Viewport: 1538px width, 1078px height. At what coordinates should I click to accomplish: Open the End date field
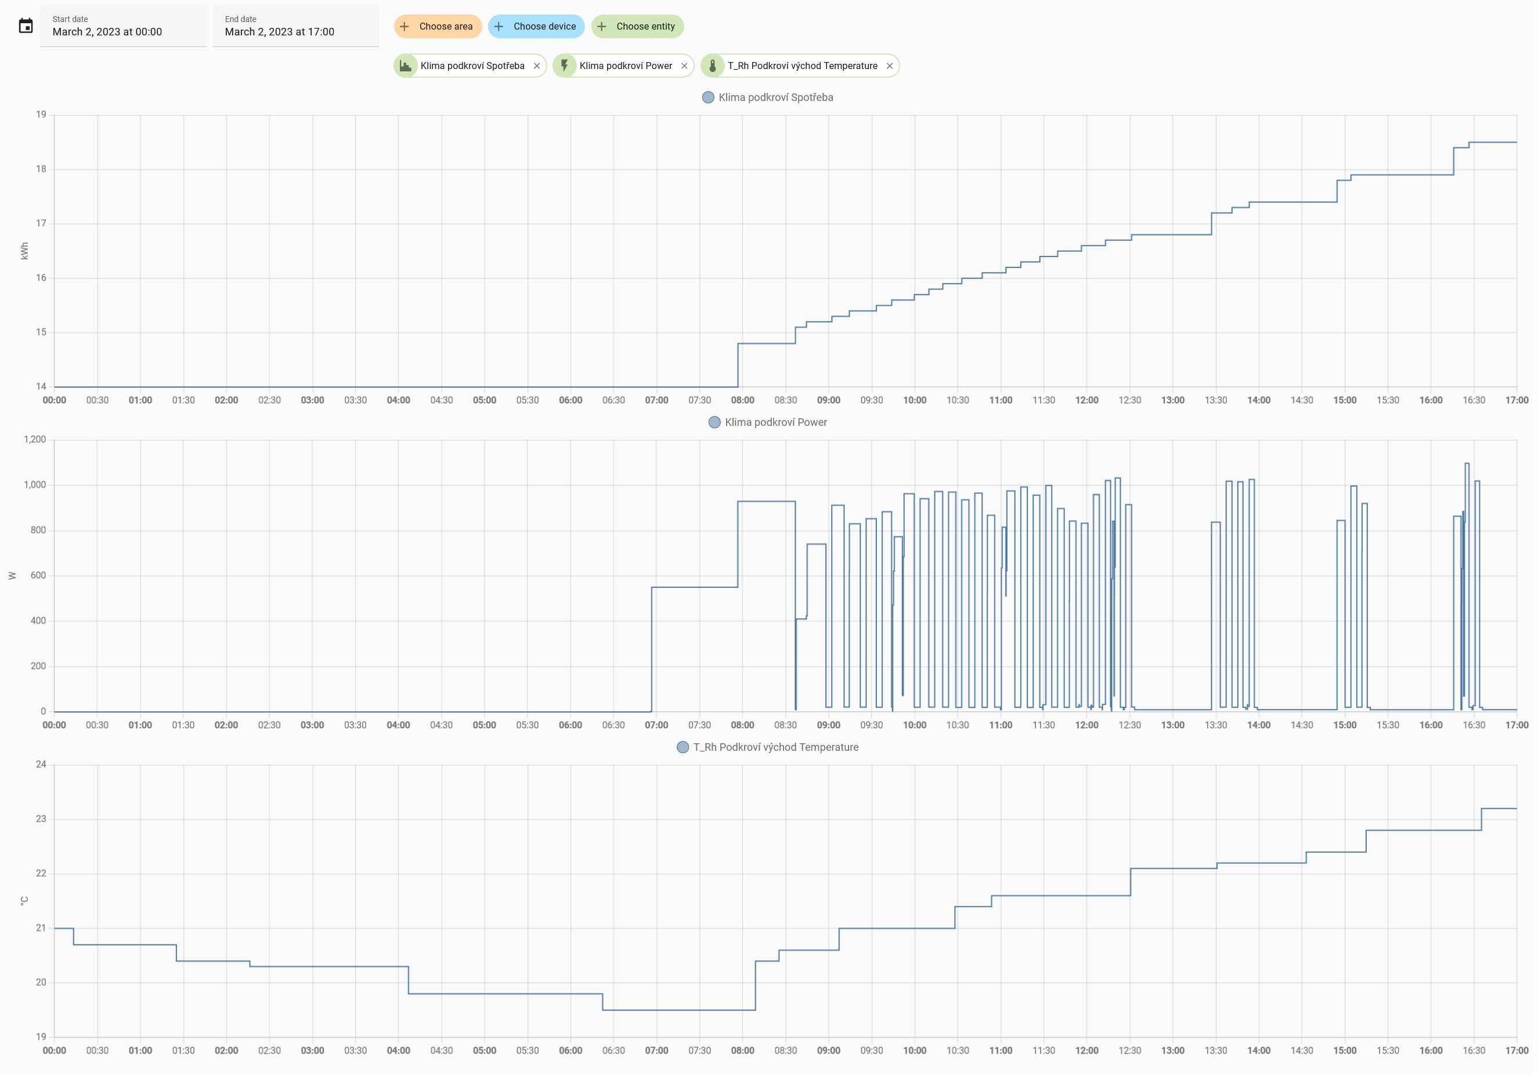(x=295, y=26)
